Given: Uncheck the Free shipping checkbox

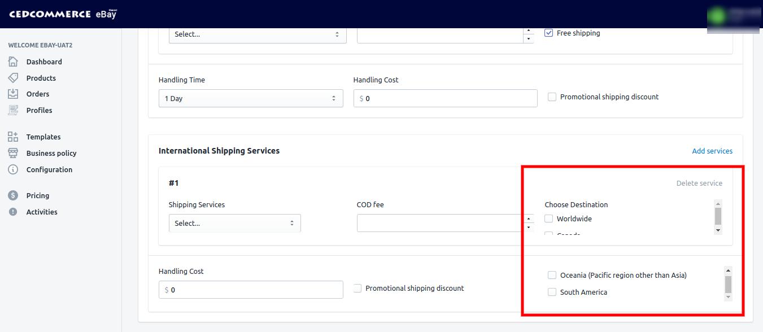Looking at the screenshot, I should click(548, 33).
